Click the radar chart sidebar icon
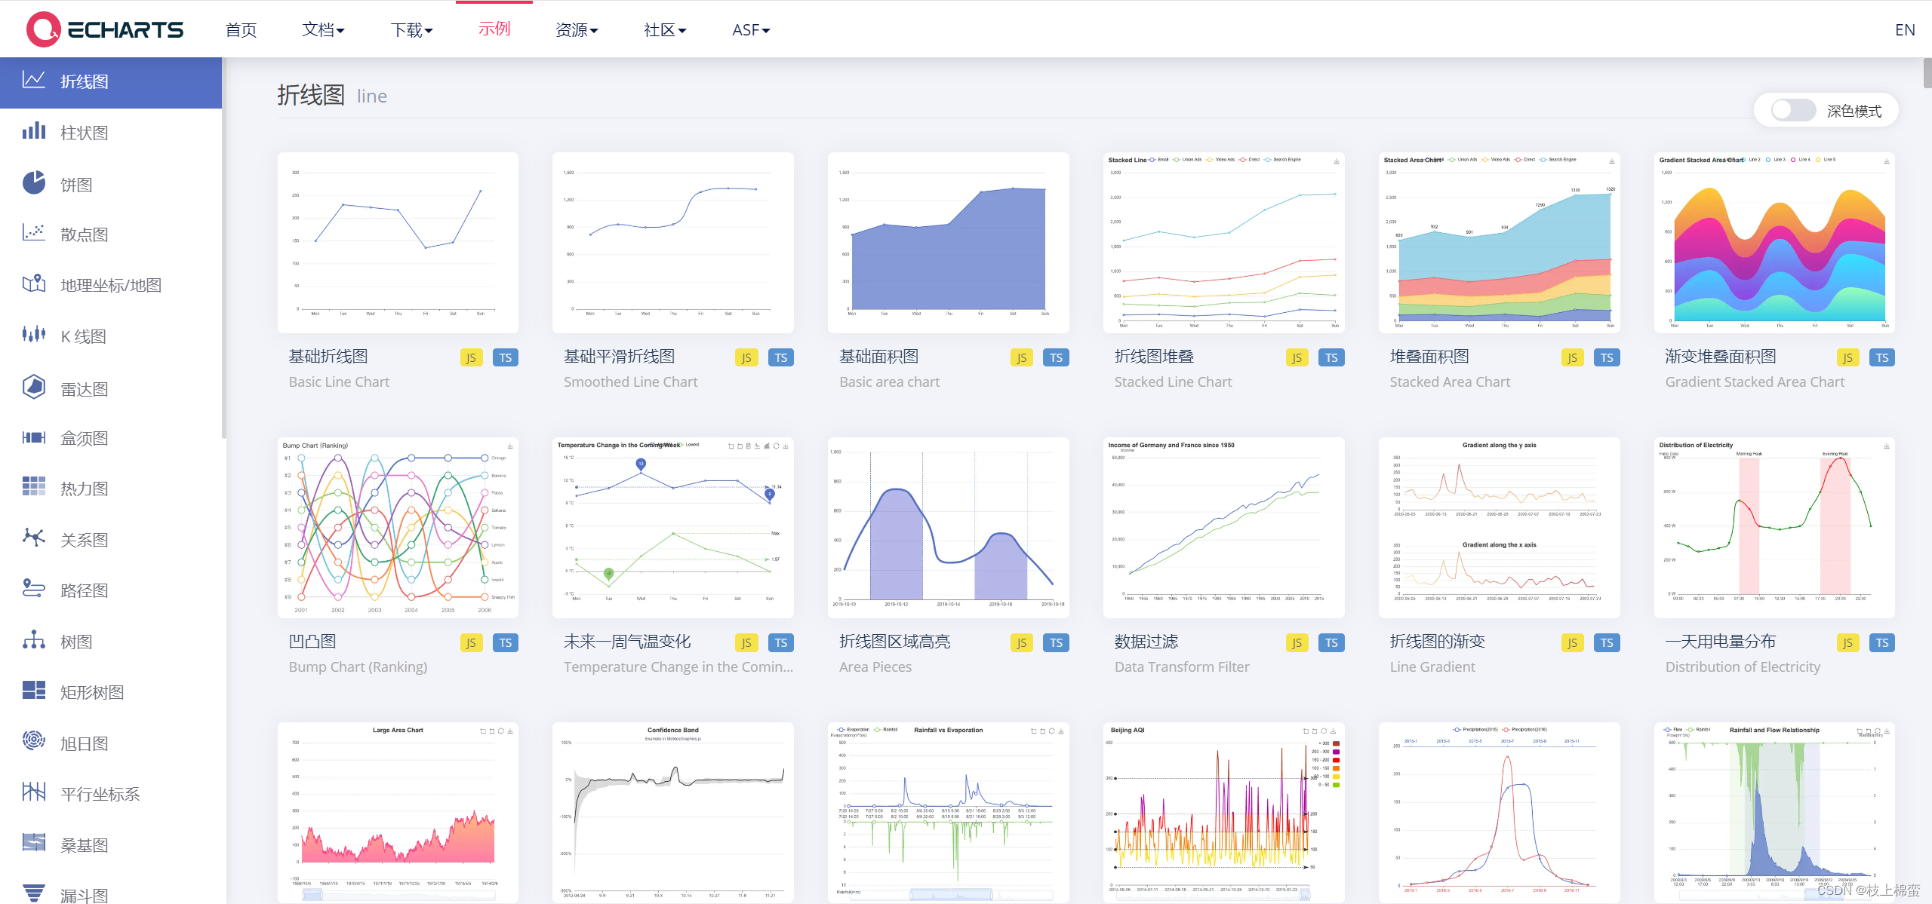 click(x=33, y=388)
